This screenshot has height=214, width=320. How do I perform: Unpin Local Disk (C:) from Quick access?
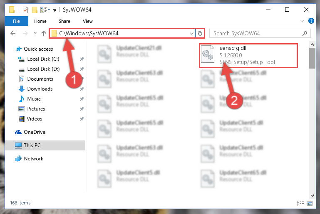coord(82,59)
